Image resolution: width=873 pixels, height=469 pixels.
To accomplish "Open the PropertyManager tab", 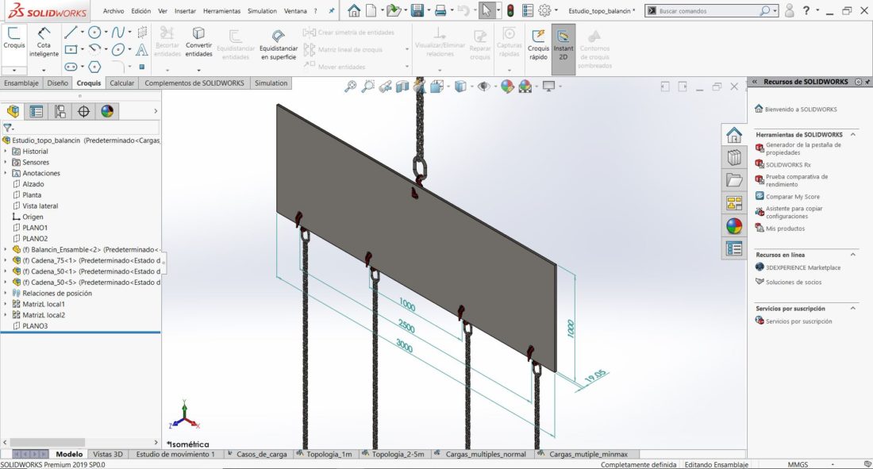I will [37, 111].
